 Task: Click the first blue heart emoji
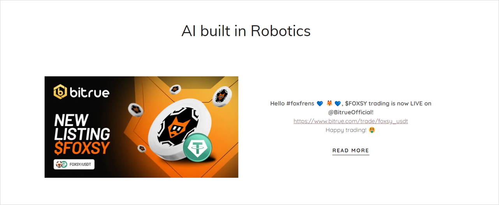click(x=320, y=103)
